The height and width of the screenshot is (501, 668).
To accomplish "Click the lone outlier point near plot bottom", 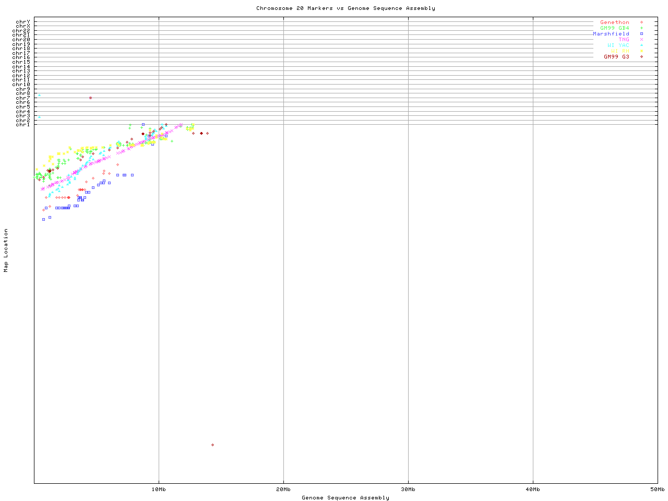I will [x=212, y=445].
